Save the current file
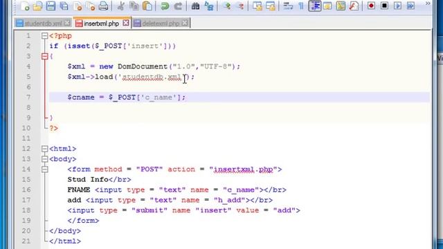The width and height of the screenshot is (443, 249). click(51, 6)
